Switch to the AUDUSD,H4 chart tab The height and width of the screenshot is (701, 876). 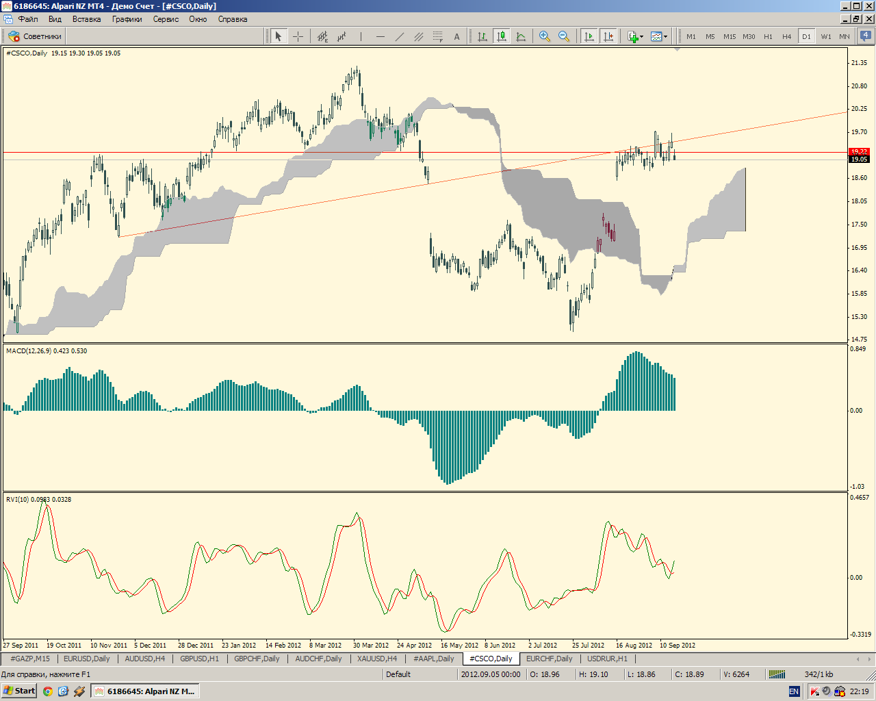tap(145, 659)
